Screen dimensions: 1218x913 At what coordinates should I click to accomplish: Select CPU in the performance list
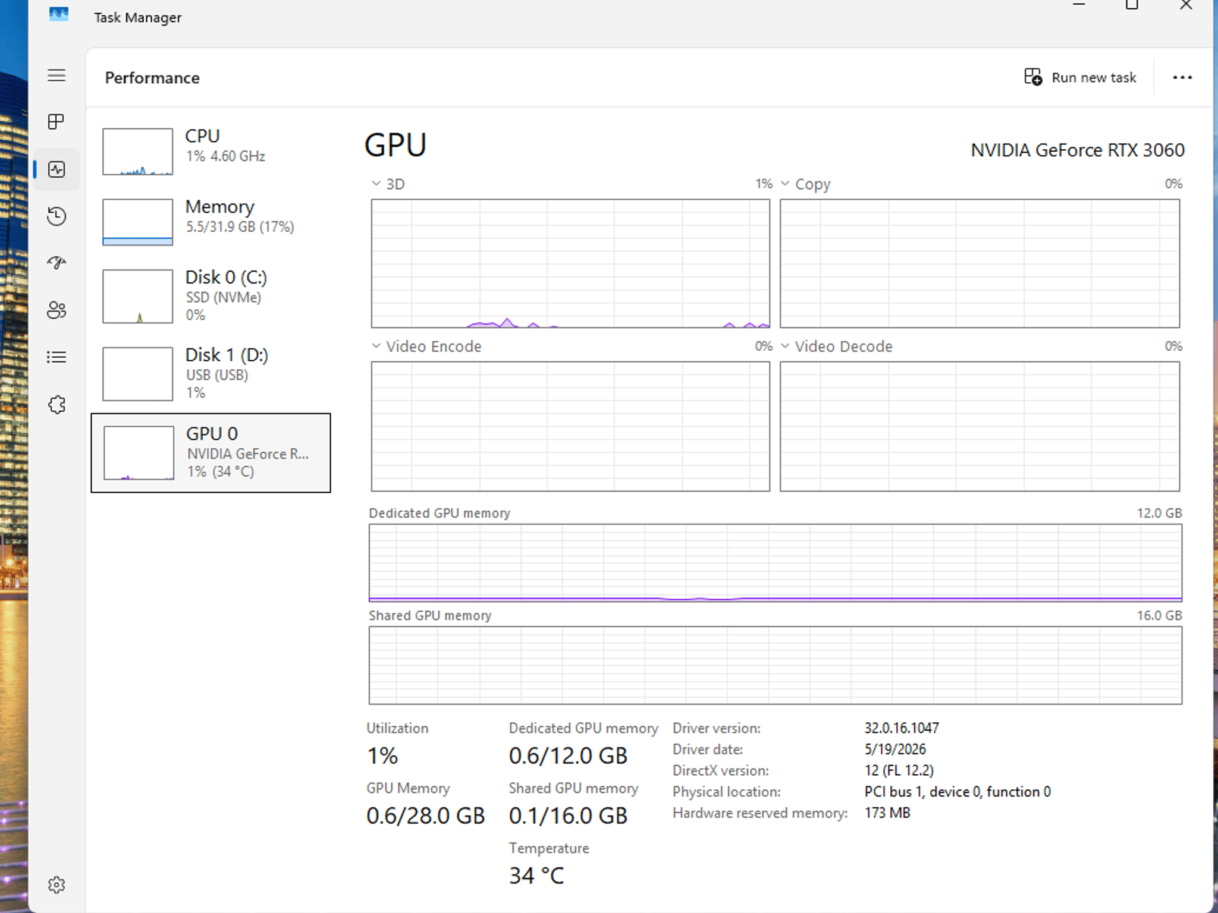(x=211, y=151)
